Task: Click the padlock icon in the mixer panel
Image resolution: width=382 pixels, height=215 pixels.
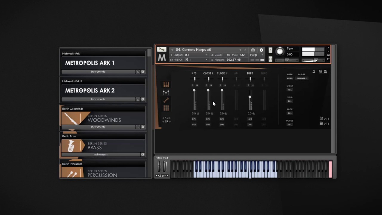Action: coord(314,72)
